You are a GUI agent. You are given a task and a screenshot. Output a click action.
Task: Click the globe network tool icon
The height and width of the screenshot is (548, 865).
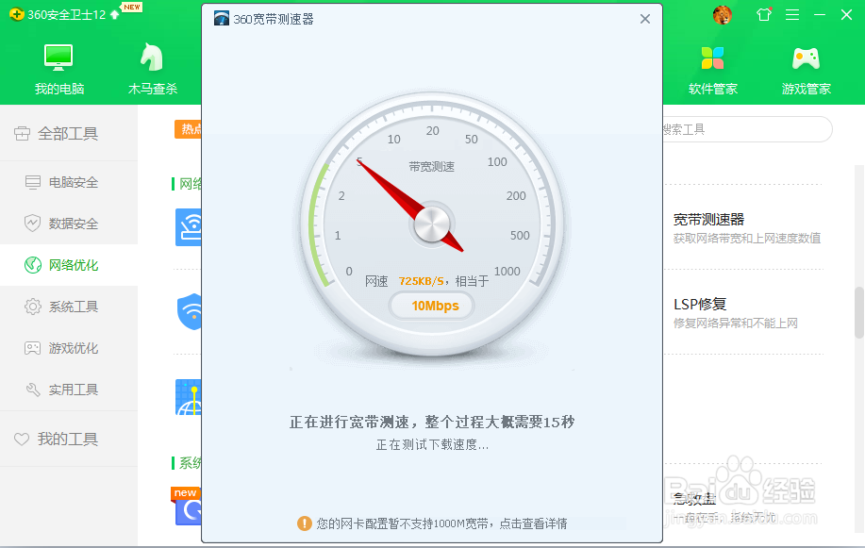point(188,397)
